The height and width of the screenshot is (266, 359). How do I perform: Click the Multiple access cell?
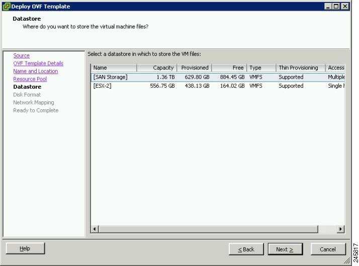coord(336,77)
